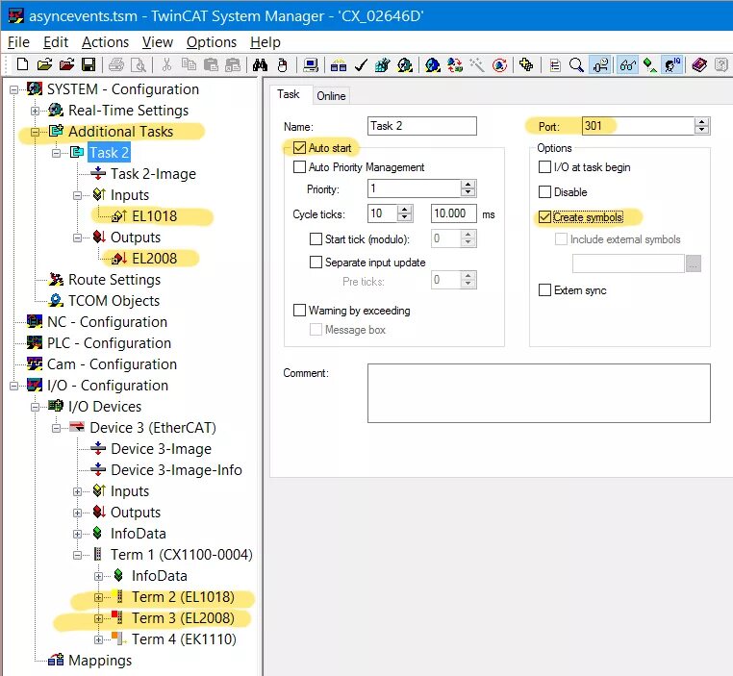Open the Edit menu
733x676 pixels.
56,42
